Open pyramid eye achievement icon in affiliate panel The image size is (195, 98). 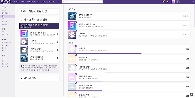click(24, 58)
